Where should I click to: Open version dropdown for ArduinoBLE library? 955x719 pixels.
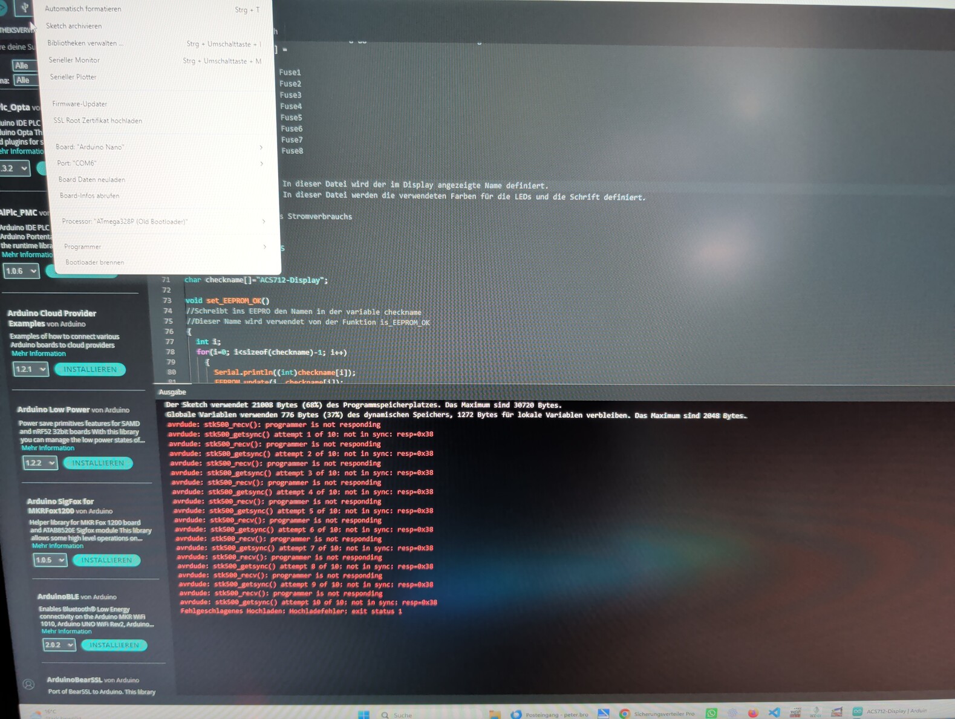[x=59, y=645]
